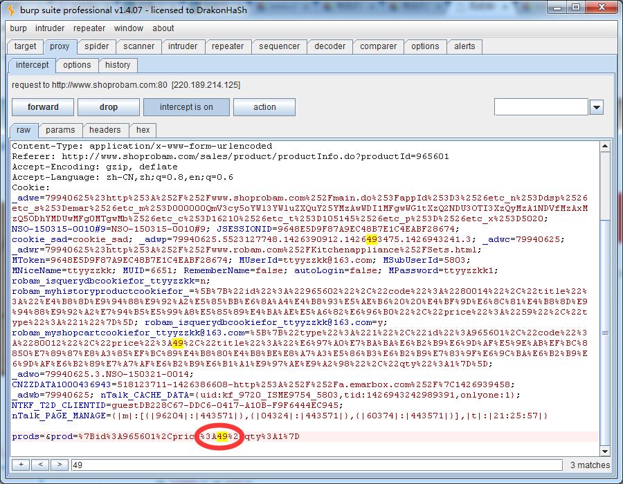This screenshot has height=484, width=623.
Task: Open the scanner tab
Action: 138,46
